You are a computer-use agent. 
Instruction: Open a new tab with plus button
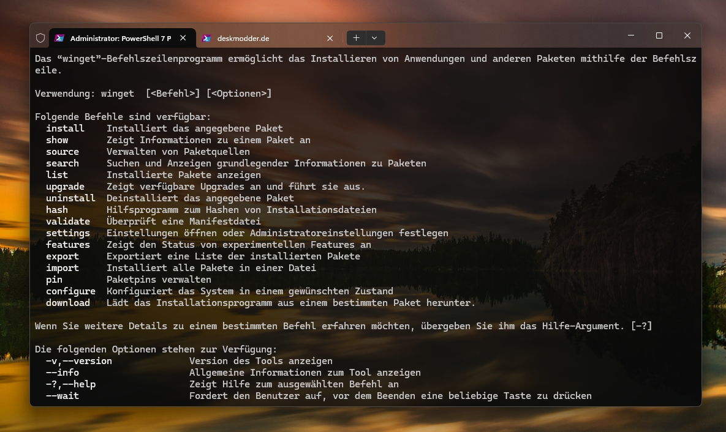(356, 38)
